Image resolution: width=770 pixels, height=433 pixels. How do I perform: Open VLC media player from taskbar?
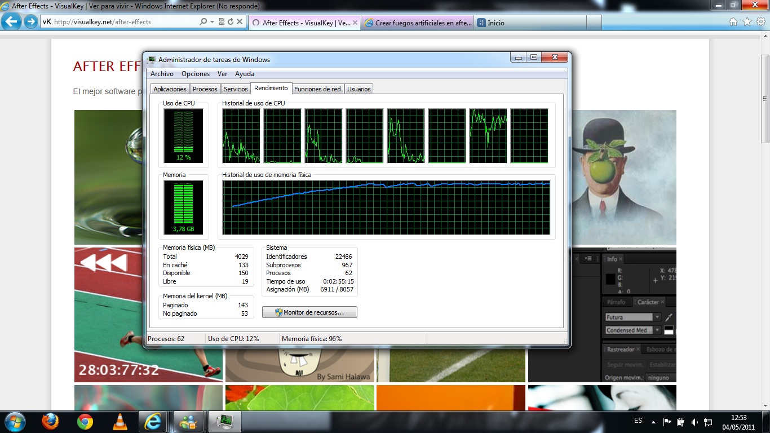coord(120,421)
